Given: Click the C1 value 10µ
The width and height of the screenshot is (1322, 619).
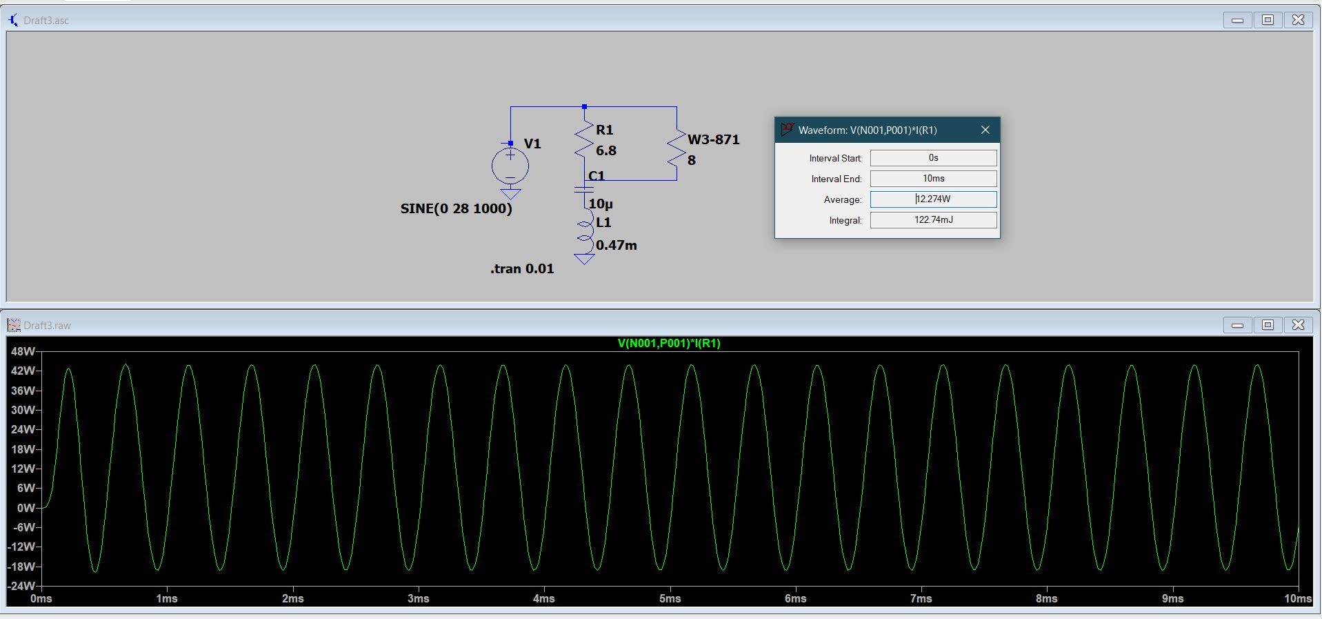Looking at the screenshot, I should 601,204.
